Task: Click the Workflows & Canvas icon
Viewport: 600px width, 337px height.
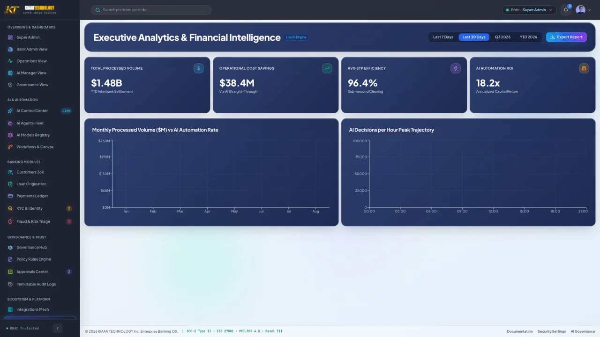Action: pyautogui.click(x=10, y=147)
